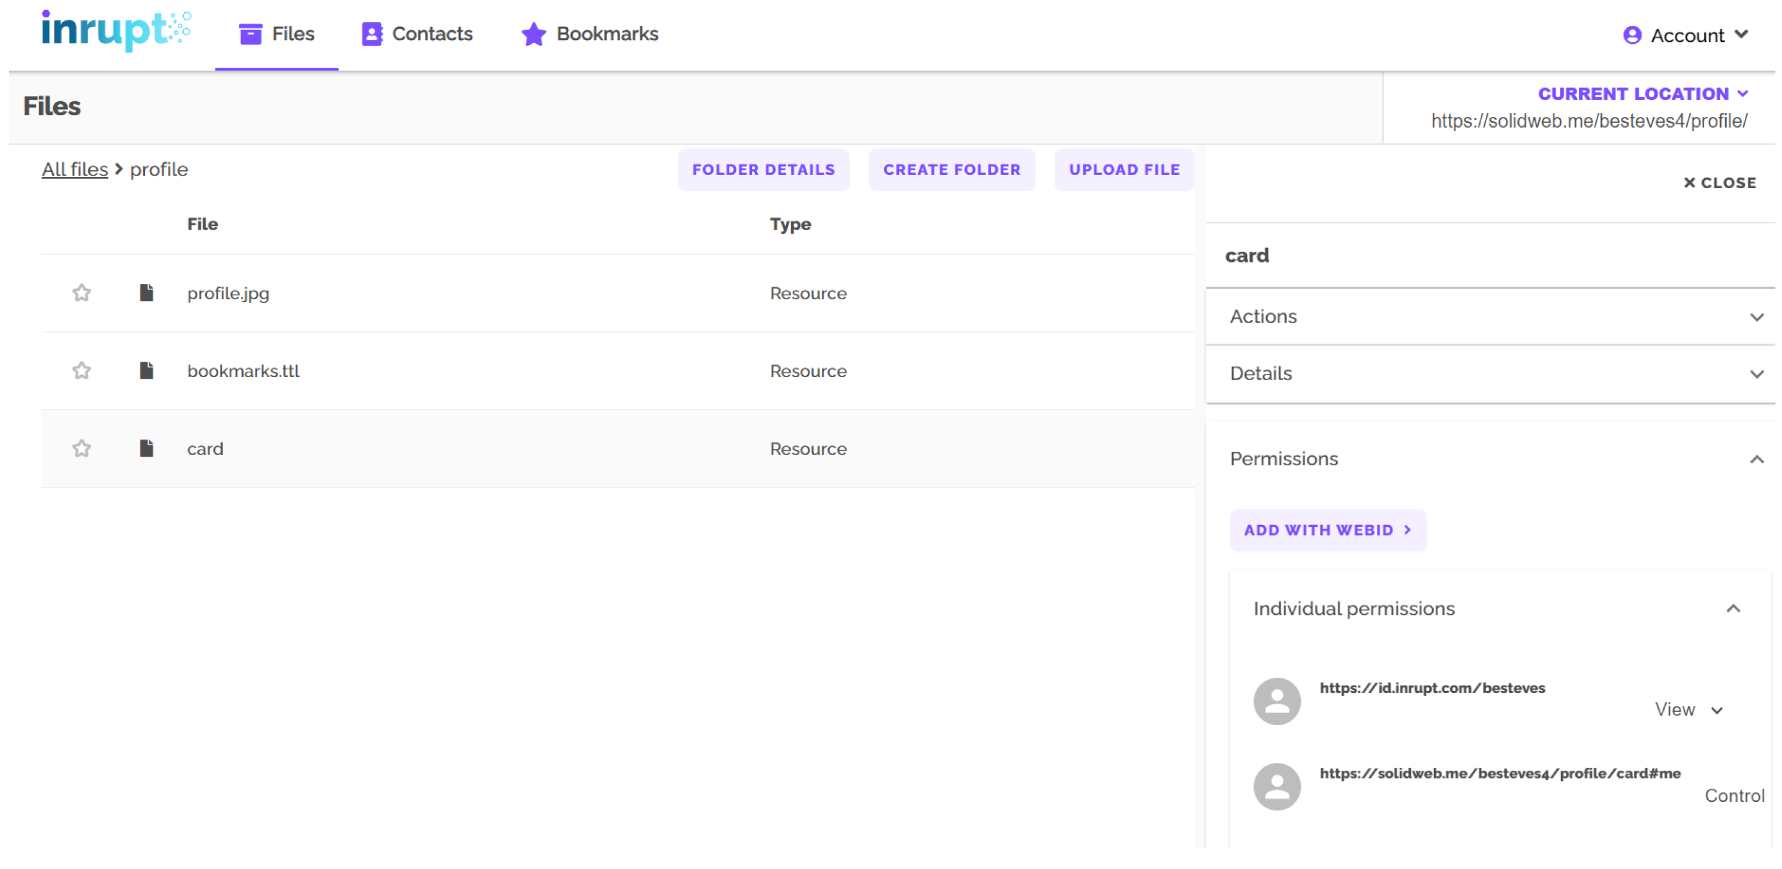Click the solidweb.me/besteves4/profile/card#me WebID

coord(1500,773)
